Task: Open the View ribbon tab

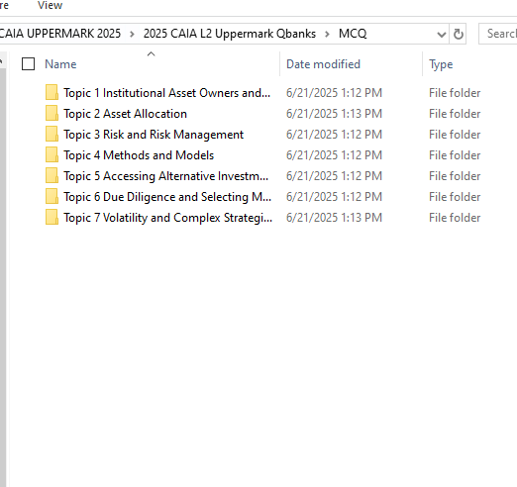Action: 50,5
